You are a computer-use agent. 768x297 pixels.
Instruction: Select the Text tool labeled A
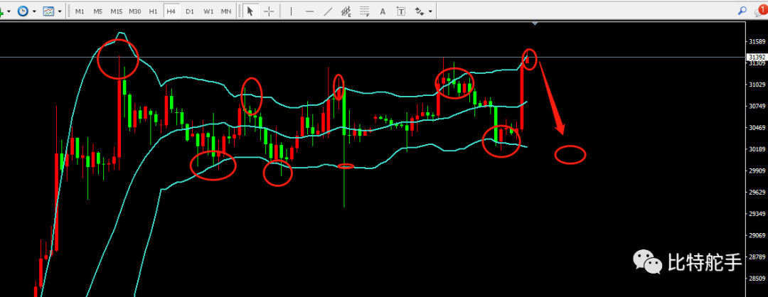pyautogui.click(x=383, y=11)
